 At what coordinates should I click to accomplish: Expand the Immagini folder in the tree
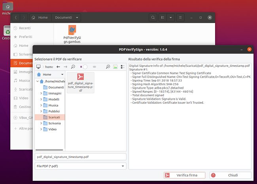[41, 93]
